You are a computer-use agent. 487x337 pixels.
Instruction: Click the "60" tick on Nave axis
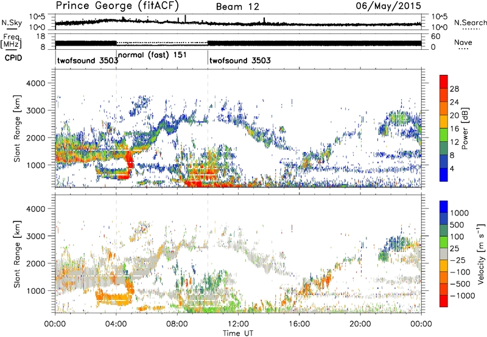pos(436,36)
